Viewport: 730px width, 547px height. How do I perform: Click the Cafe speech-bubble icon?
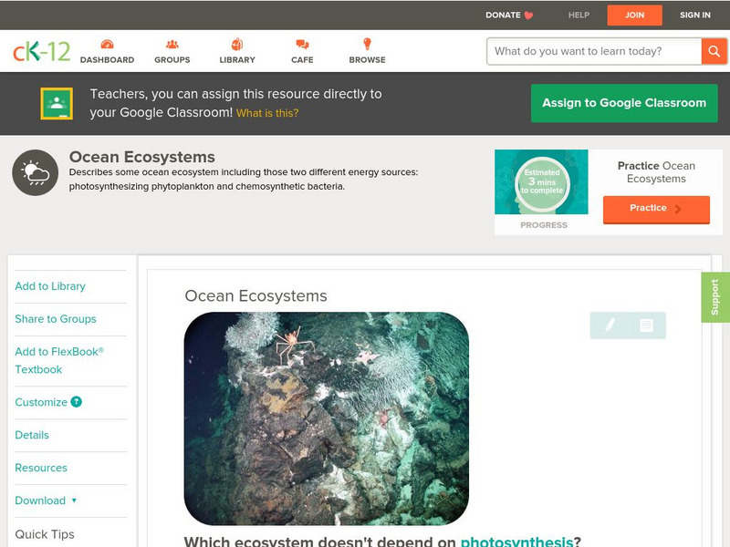point(300,43)
